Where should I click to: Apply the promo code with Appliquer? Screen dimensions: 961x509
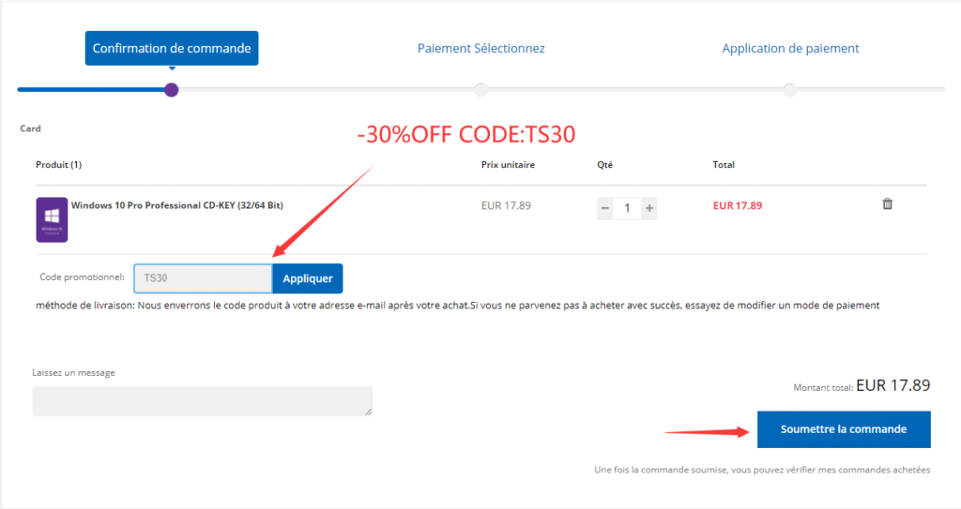pos(308,278)
